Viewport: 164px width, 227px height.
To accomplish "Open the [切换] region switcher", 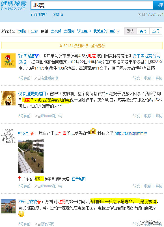I will (22, 31).
